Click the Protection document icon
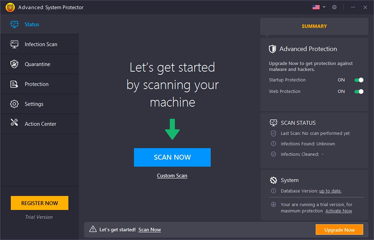 tap(14, 84)
